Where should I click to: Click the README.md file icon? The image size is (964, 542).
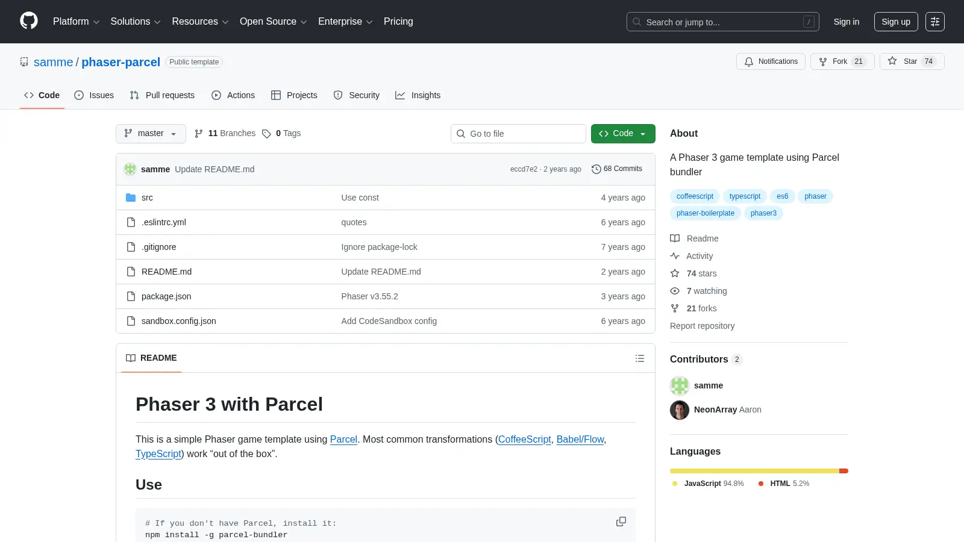[x=131, y=272]
